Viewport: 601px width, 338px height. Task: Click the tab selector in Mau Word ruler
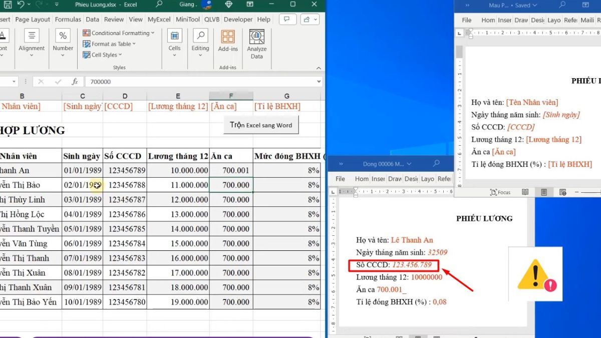(460, 33)
